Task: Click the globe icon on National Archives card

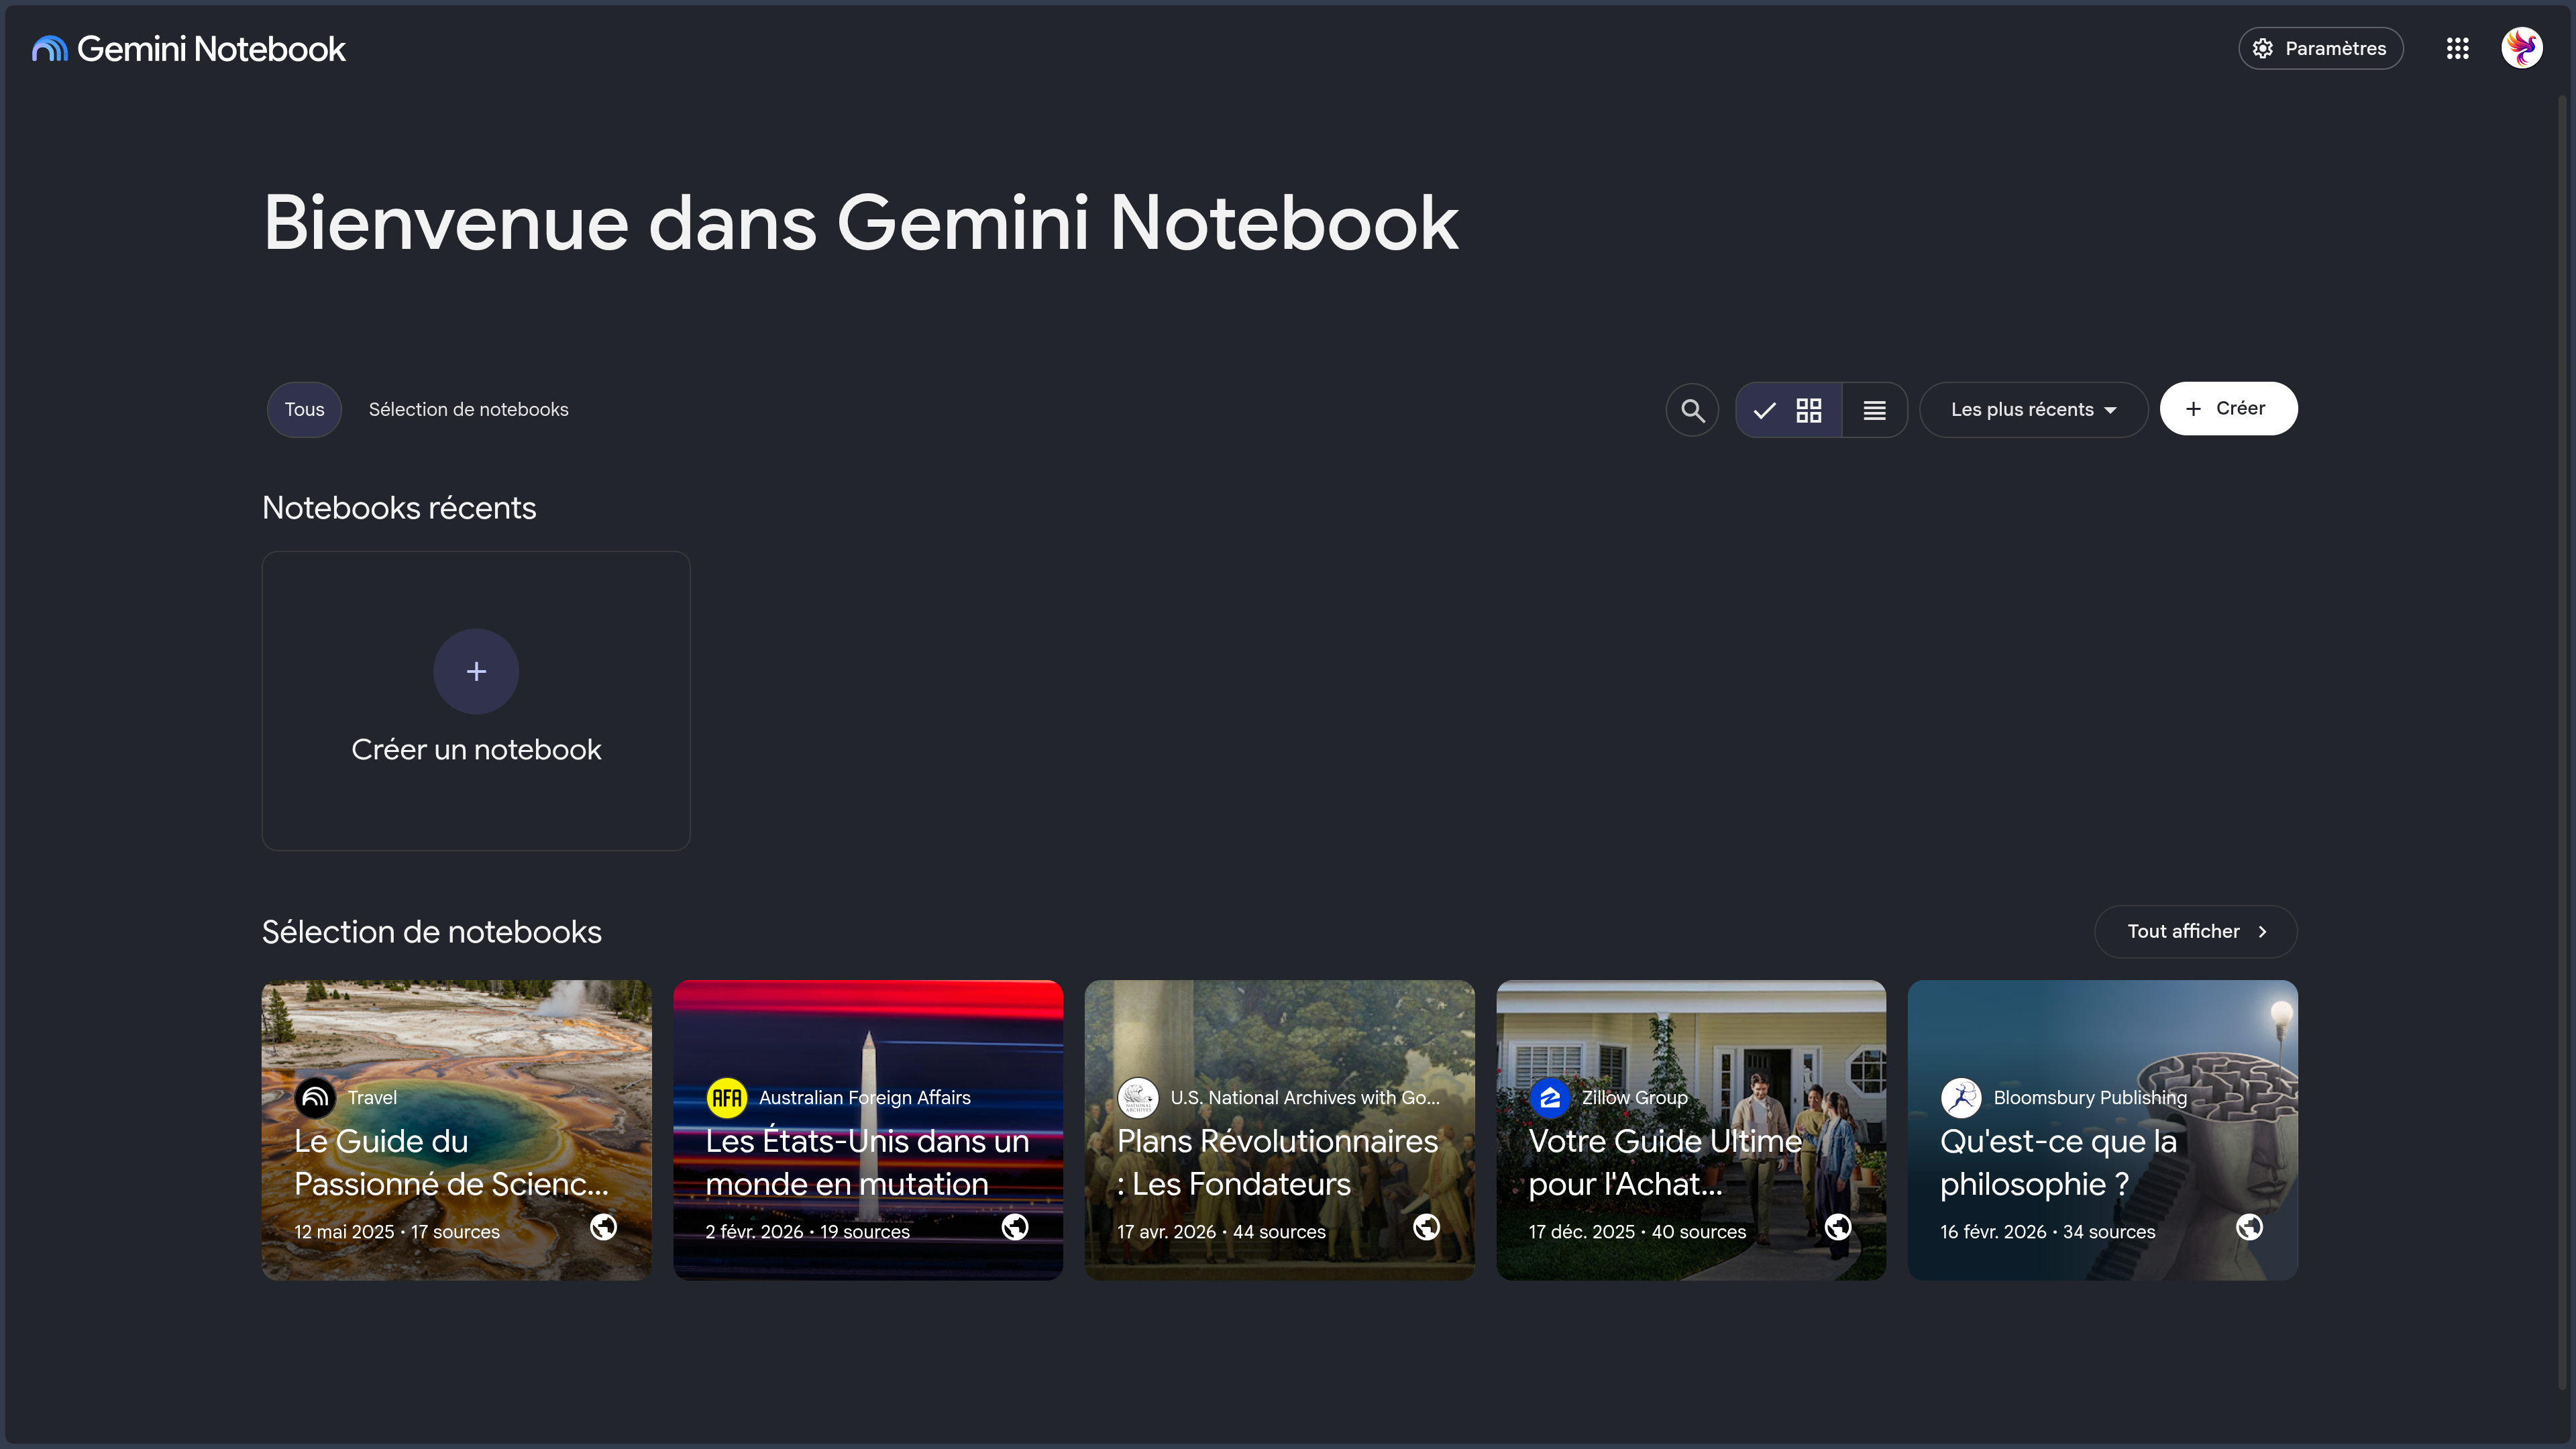Action: (1426, 1227)
